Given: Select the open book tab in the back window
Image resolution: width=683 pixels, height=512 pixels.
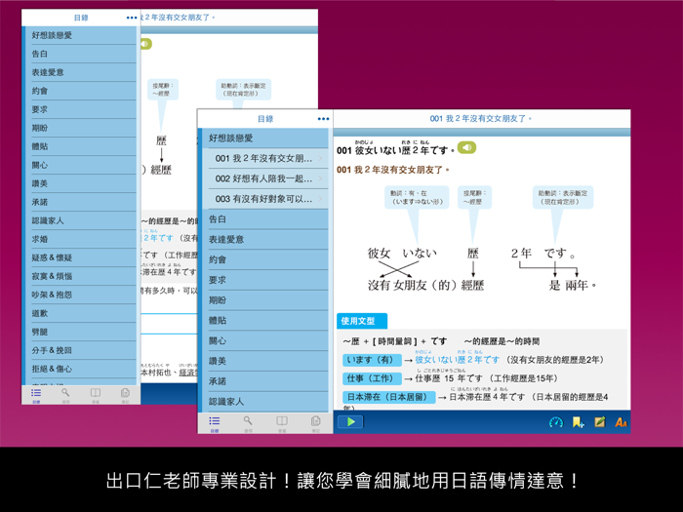Looking at the screenshot, I should 96,395.
